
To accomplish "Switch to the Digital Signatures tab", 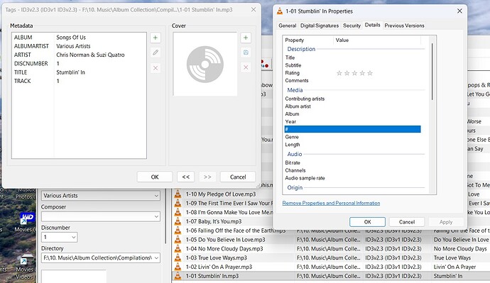I will (x=320, y=26).
